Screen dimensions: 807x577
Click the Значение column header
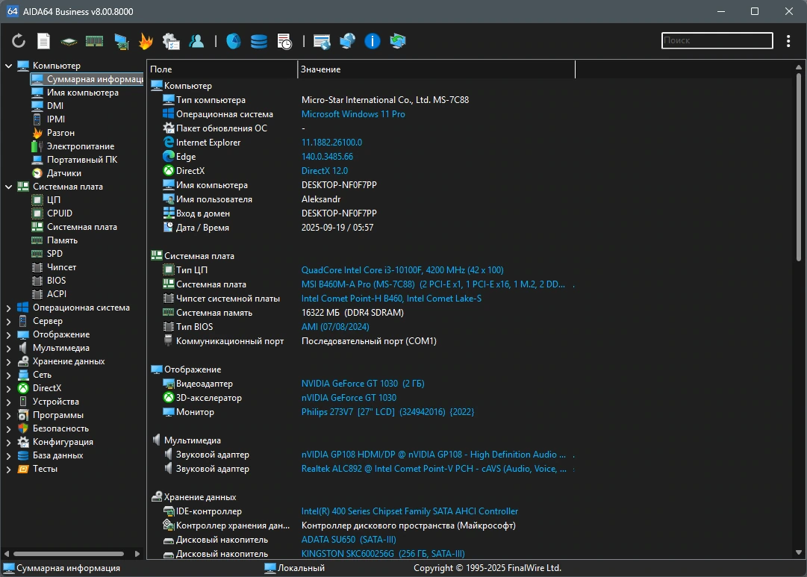436,69
